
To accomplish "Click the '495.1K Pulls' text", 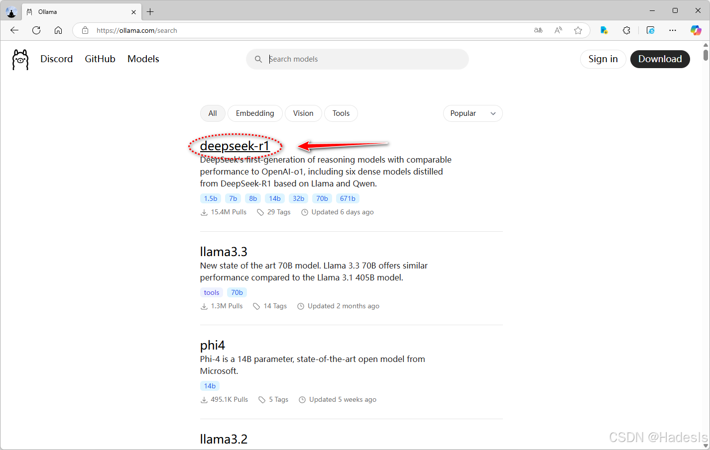I will (229, 399).
